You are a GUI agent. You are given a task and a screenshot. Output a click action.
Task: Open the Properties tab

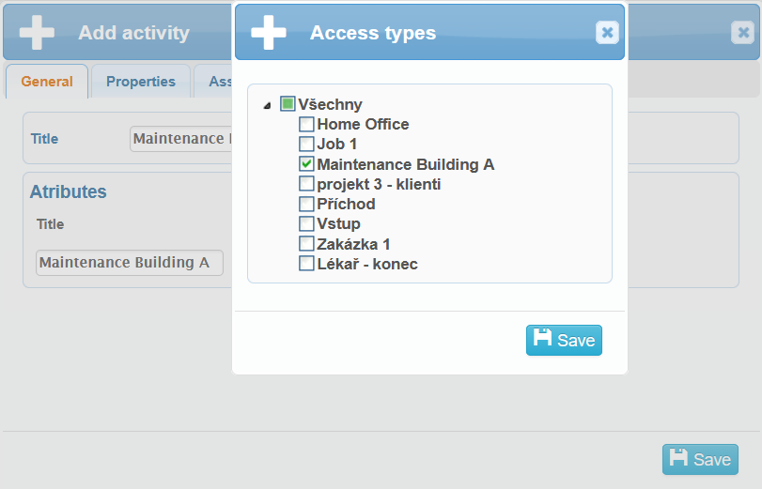click(141, 82)
